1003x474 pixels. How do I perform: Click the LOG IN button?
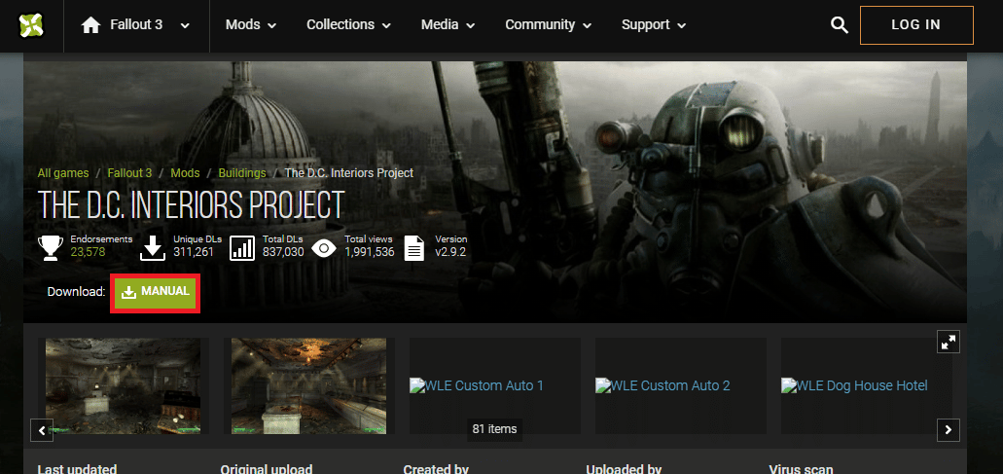coord(916,25)
